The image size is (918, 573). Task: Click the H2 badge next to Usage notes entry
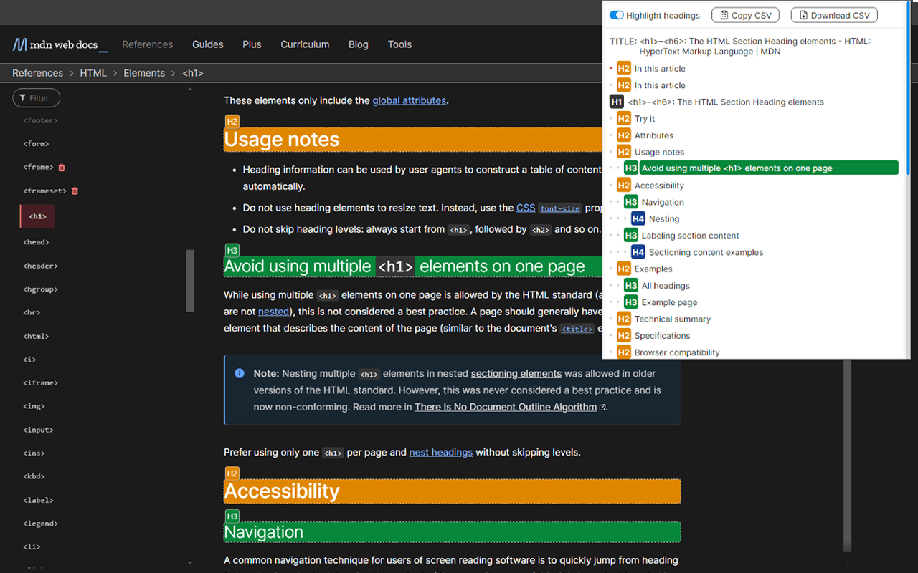pyautogui.click(x=623, y=152)
